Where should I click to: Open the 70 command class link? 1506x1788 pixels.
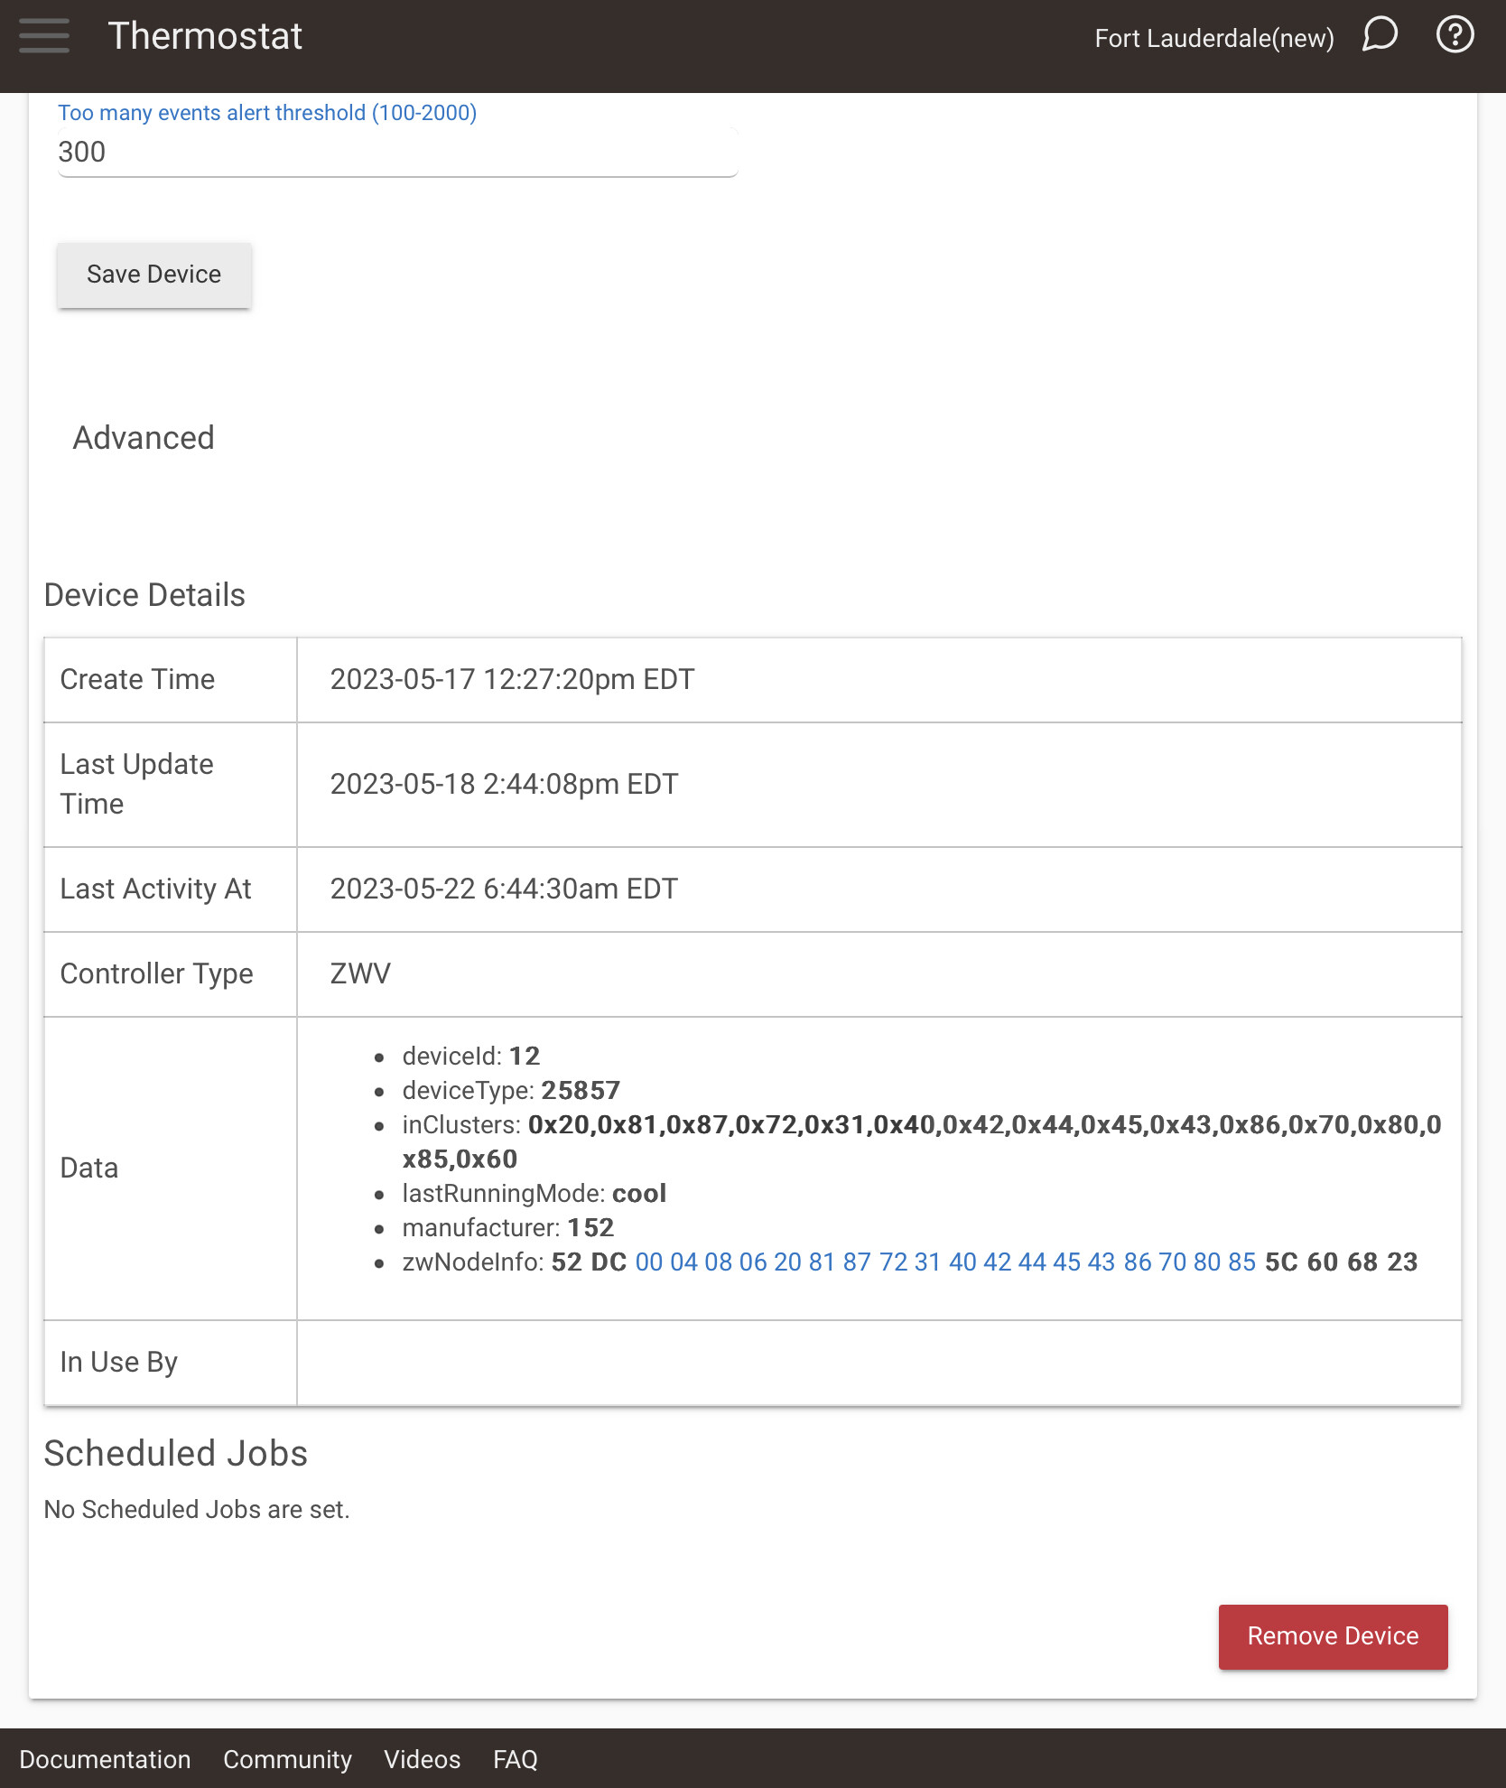1172,1262
